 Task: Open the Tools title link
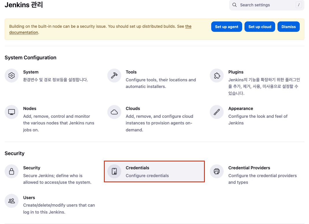coord(131,72)
